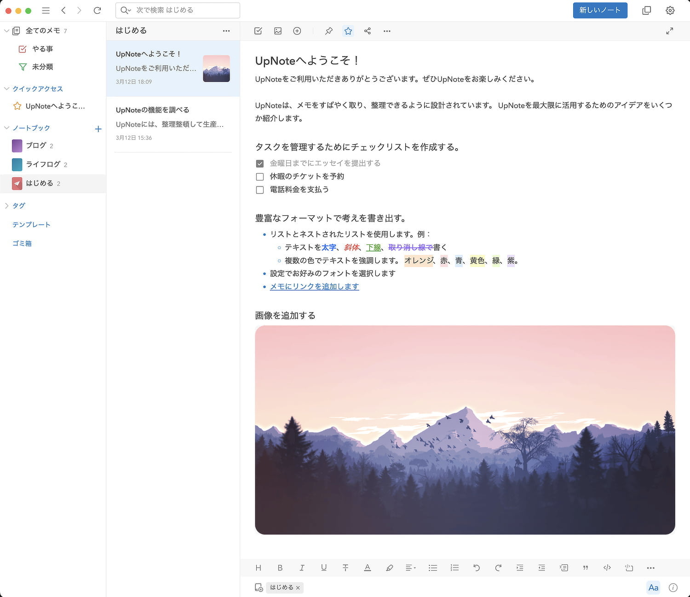
Task: Open the ブログ notebook
Action: [53, 145]
